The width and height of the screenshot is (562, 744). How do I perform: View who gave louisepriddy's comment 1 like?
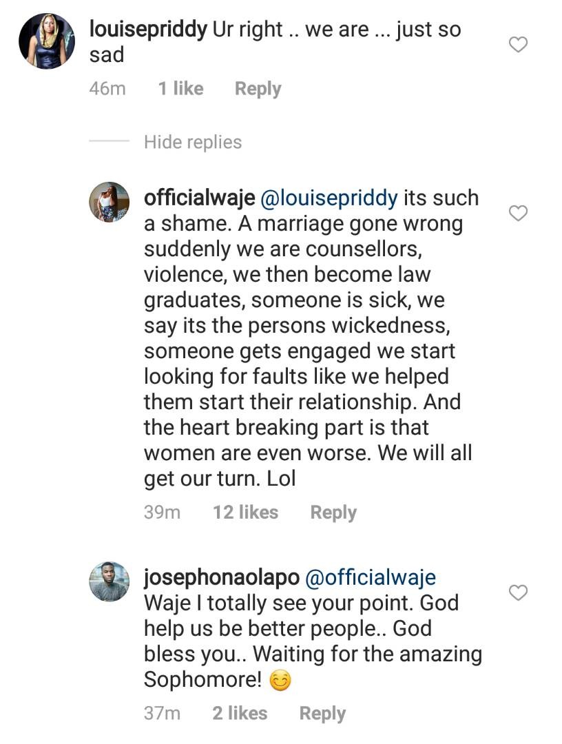[x=180, y=89]
